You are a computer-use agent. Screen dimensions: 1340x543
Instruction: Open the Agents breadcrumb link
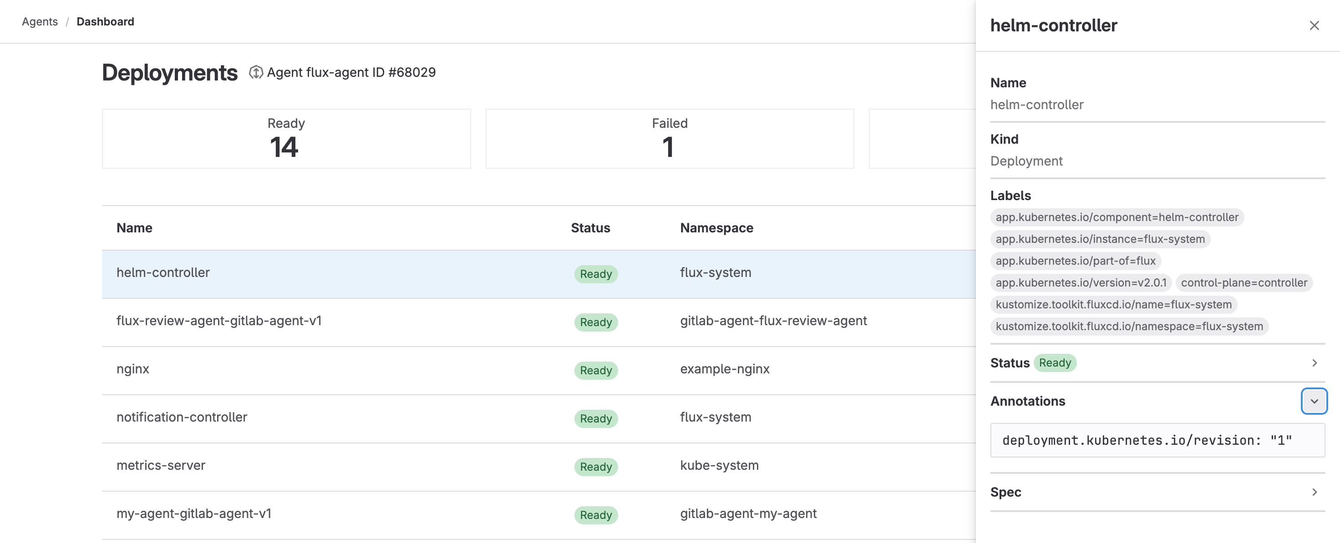(x=40, y=21)
